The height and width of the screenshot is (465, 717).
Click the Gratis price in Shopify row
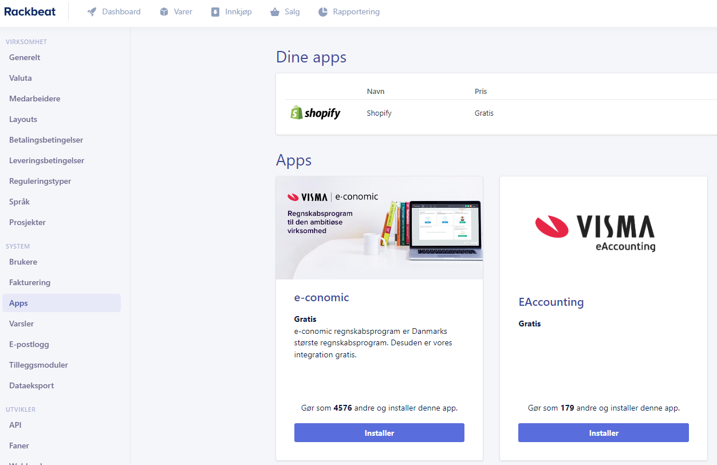pos(484,113)
